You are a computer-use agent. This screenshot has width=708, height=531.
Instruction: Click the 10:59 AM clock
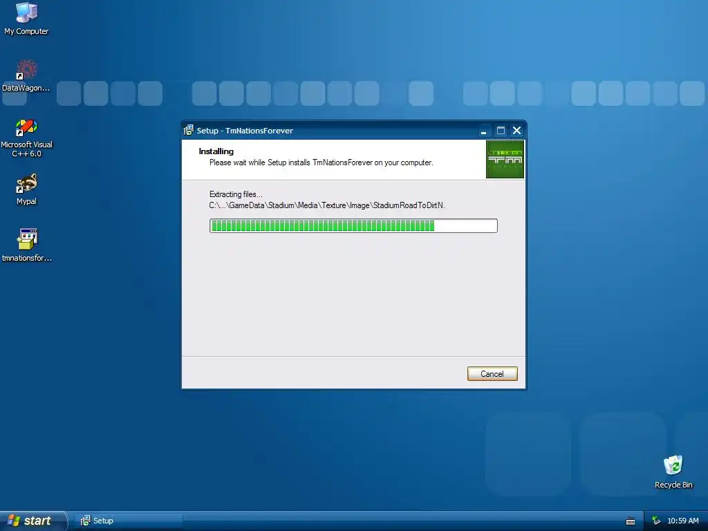pos(682,521)
